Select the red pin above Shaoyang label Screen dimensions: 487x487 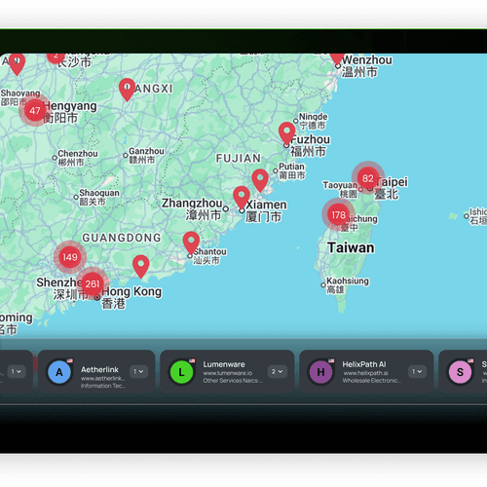click(x=17, y=64)
